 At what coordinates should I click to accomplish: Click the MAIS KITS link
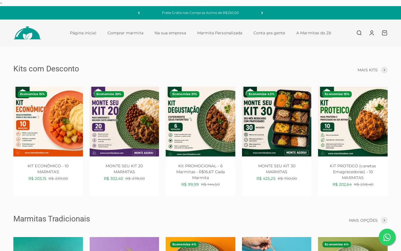pyautogui.click(x=367, y=70)
